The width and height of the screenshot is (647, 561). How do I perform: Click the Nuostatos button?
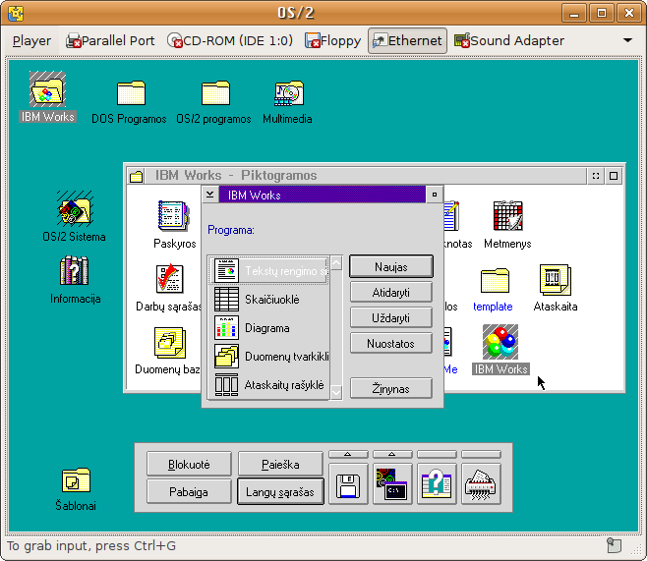[x=391, y=343]
